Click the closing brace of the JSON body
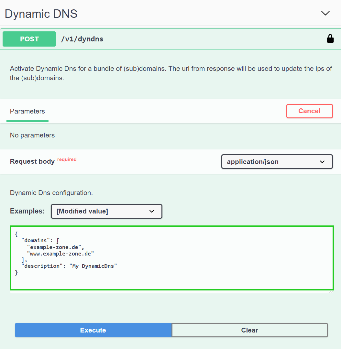341x349 pixels. point(16,273)
